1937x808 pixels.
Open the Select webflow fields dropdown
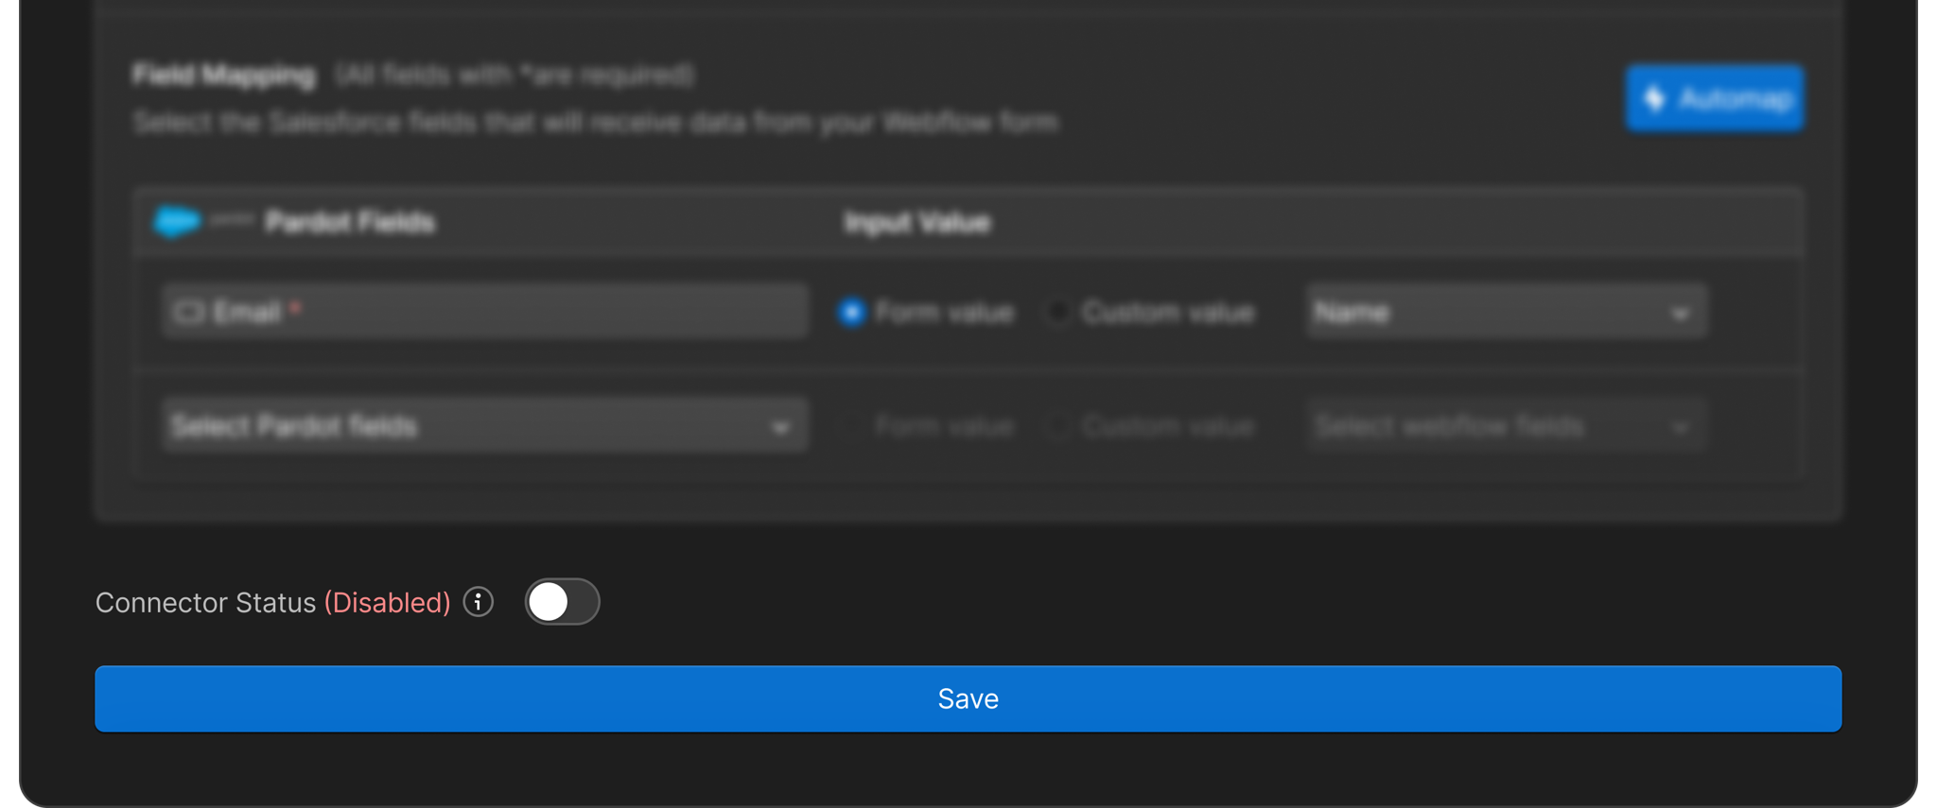[1507, 426]
